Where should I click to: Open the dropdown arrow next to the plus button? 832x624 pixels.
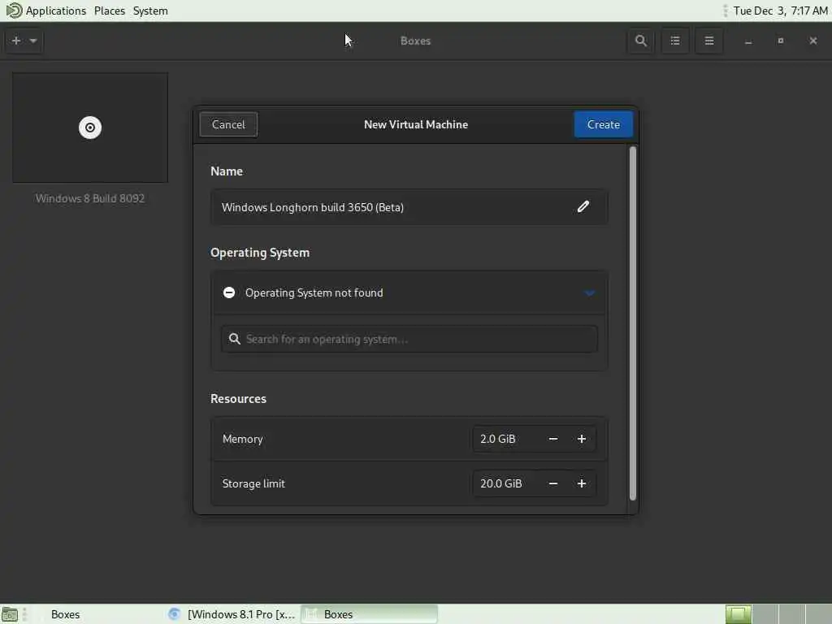click(x=32, y=41)
